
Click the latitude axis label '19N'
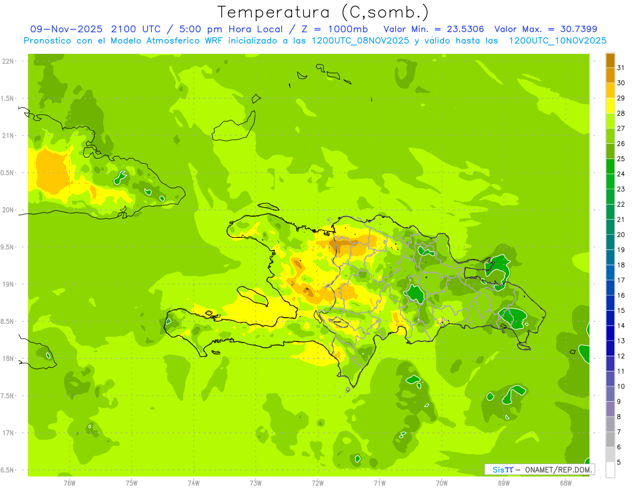pyautogui.click(x=8, y=284)
